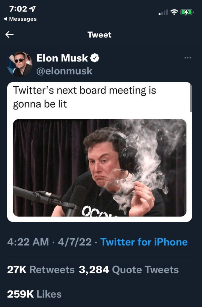The width and height of the screenshot is (202, 307).
Task: Tap the Wi-Fi icon in status bar
Action: (x=174, y=13)
